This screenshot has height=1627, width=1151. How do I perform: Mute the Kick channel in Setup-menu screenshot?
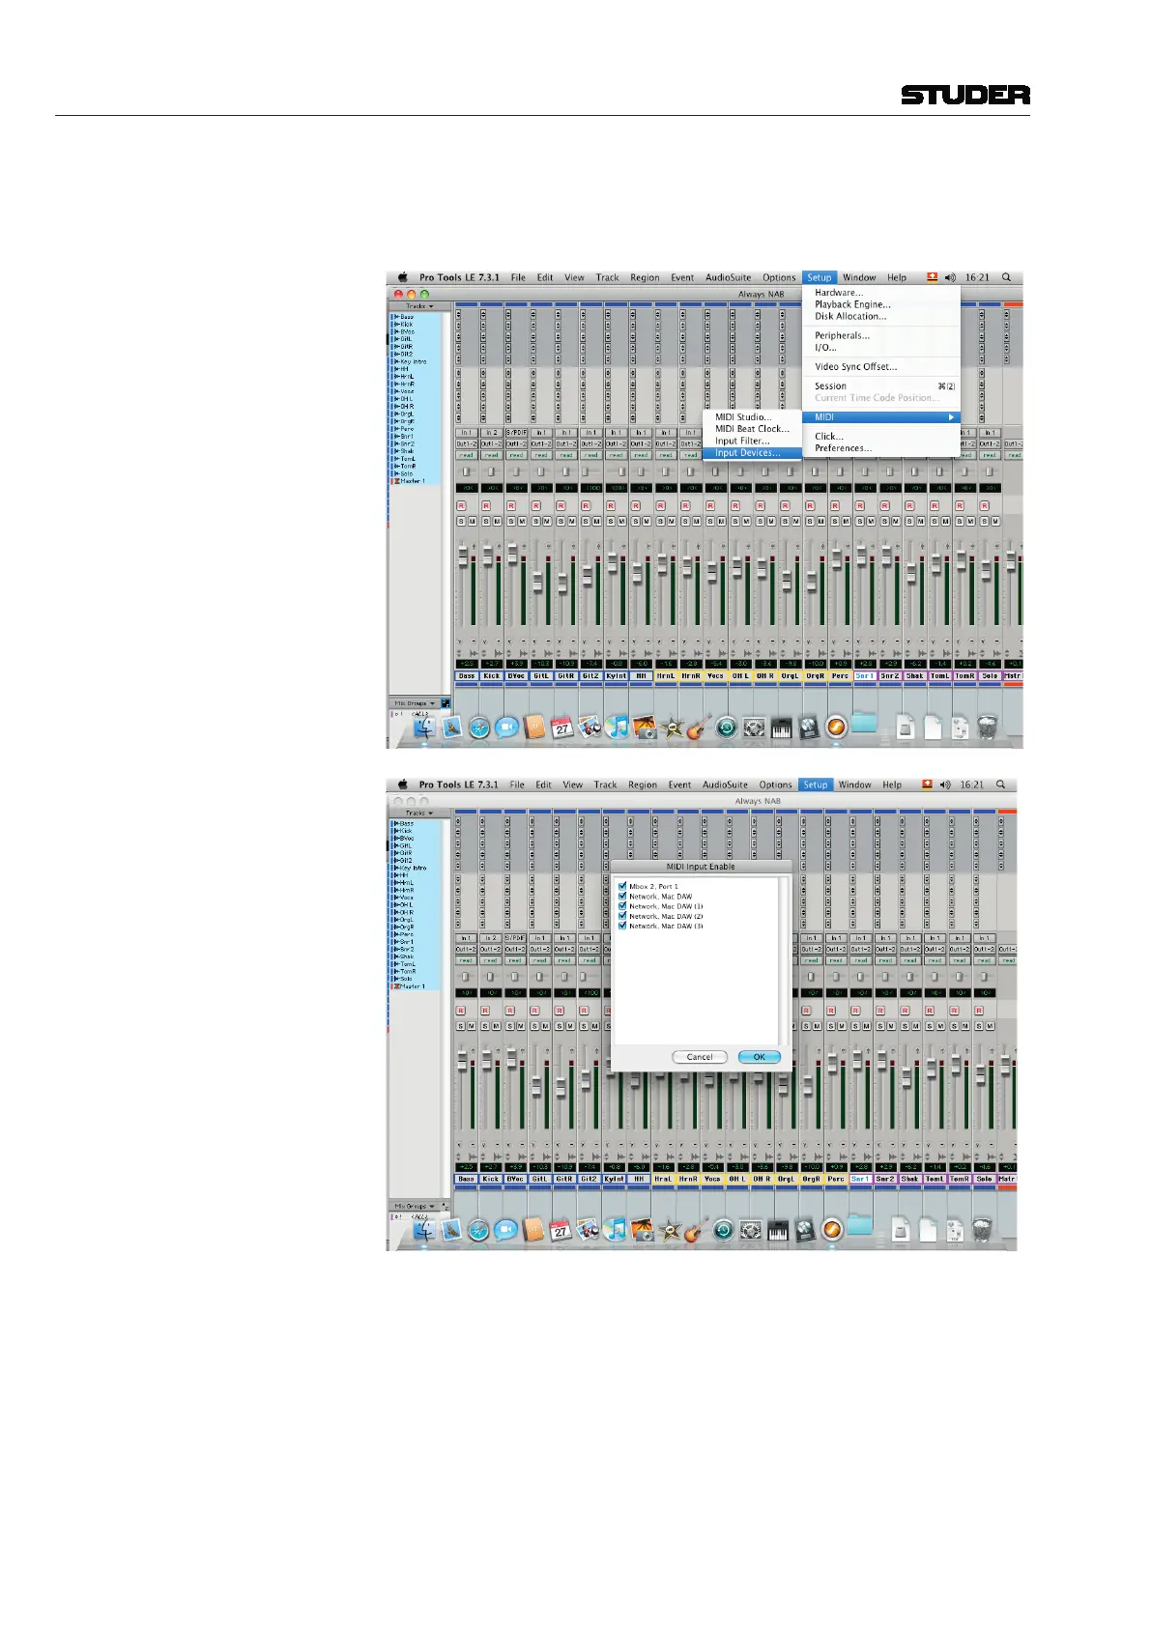498,522
